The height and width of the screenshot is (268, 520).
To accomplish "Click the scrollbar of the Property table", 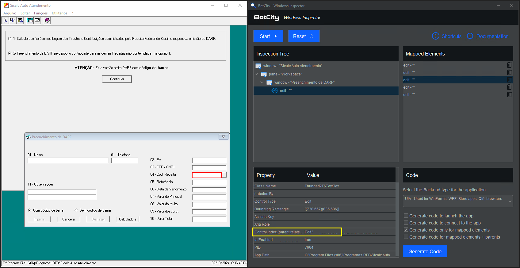I will pos(397,219).
